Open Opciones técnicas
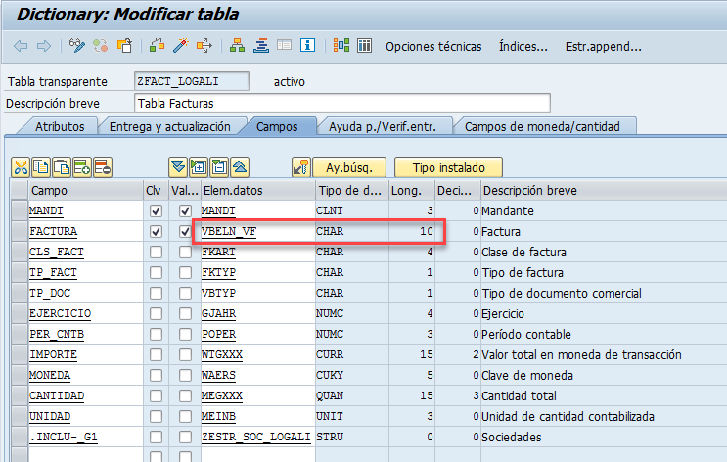Image resolution: width=727 pixels, height=462 pixels. [x=433, y=46]
